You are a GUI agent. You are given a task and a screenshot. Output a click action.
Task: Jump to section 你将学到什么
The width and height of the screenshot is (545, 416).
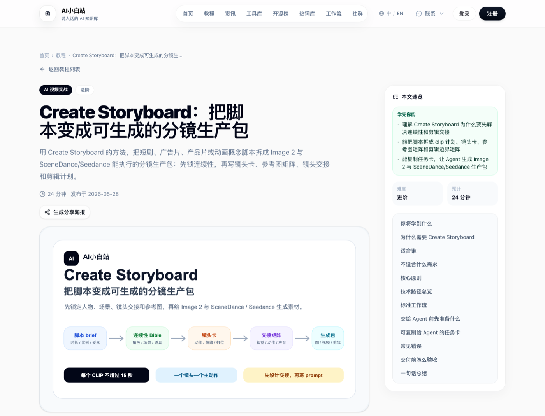coord(416,224)
